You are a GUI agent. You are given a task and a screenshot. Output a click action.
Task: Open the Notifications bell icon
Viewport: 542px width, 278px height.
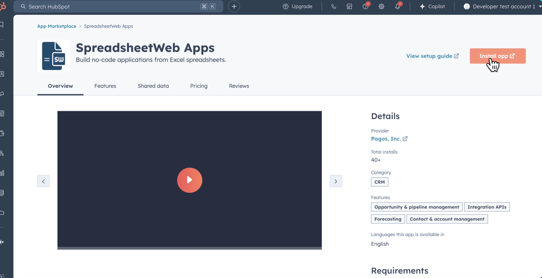(x=398, y=6)
